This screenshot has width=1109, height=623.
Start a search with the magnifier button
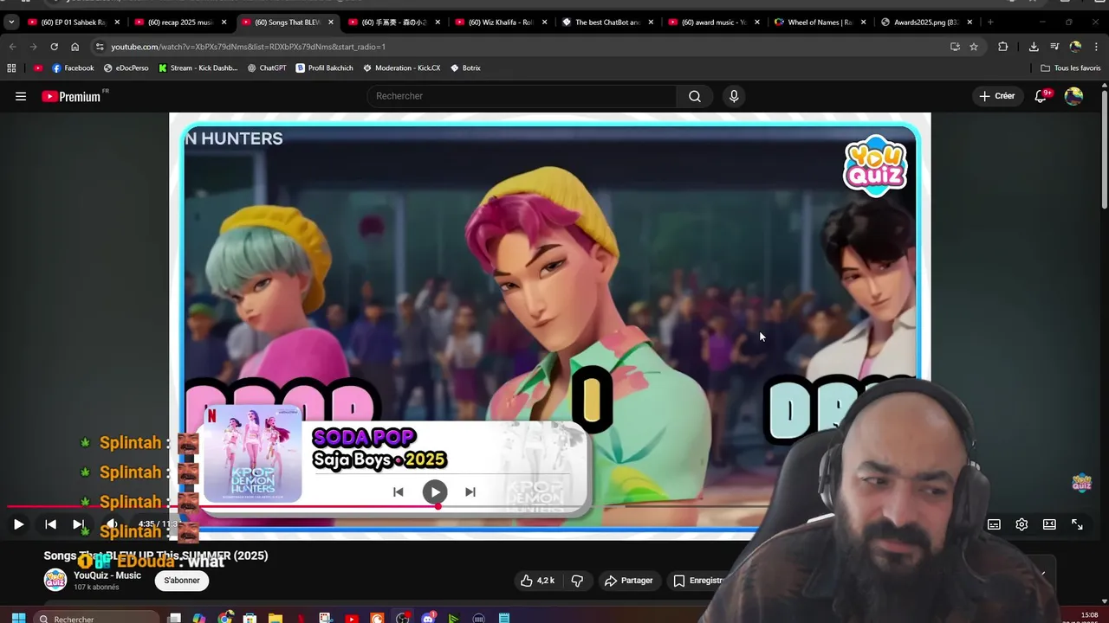(695, 96)
